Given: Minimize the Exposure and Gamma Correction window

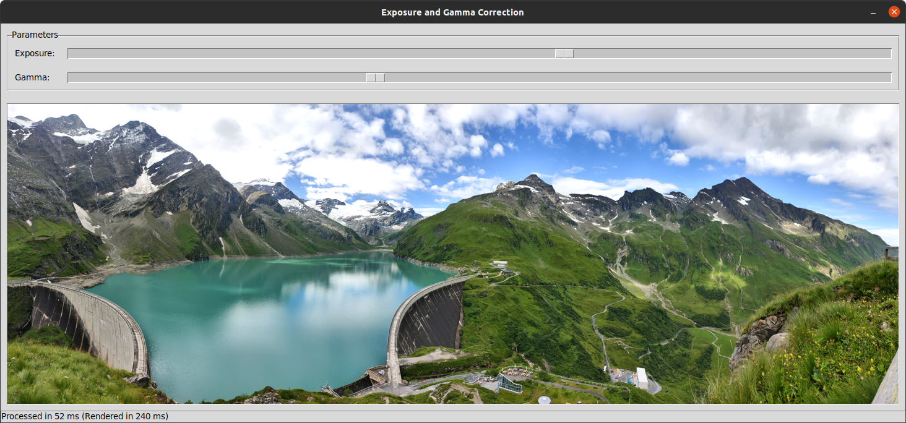Looking at the screenshot, I should pyautogui.click(x=873, y=11).
